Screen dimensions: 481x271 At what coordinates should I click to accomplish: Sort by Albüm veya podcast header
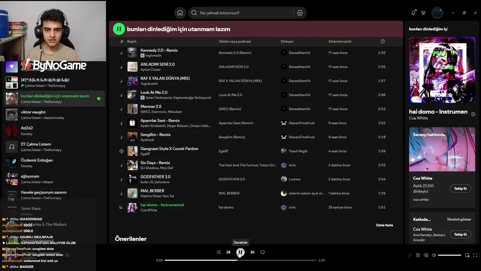pos(235,41)
